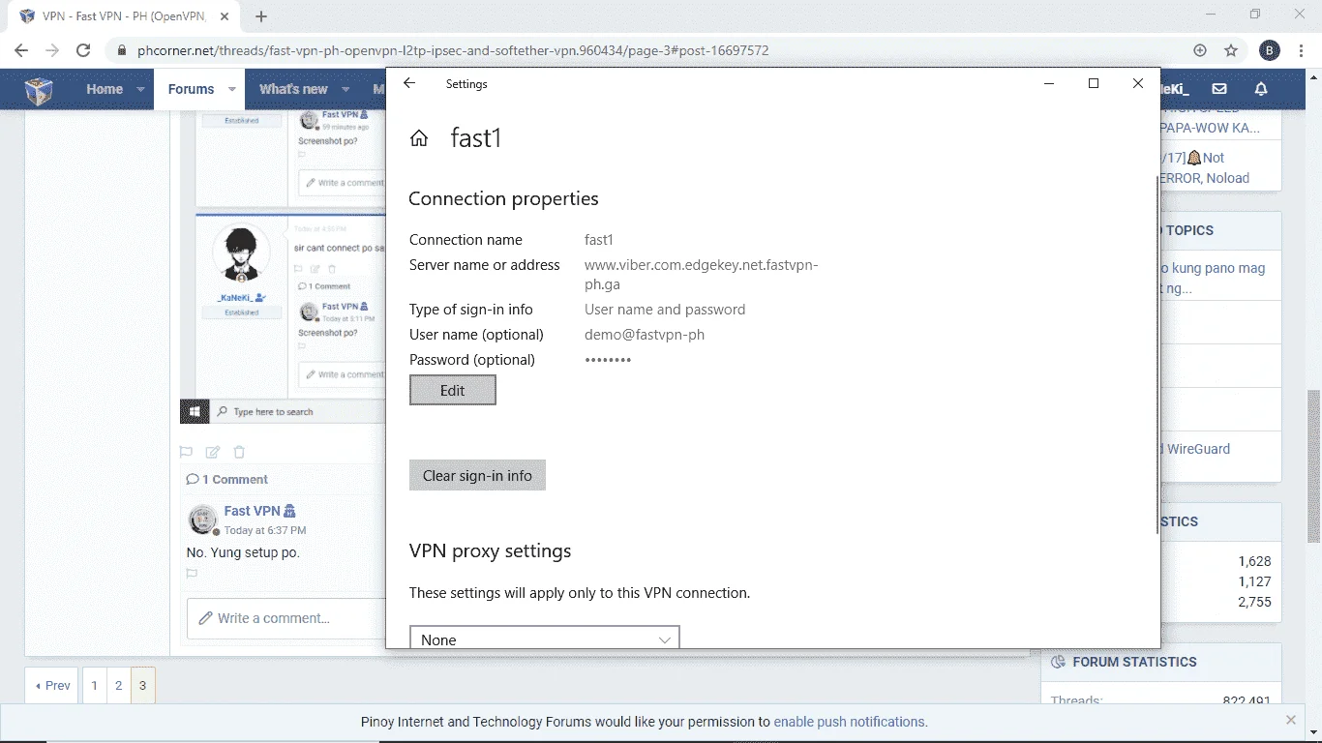Click the phcorner cube logo

tap(39, 90)
